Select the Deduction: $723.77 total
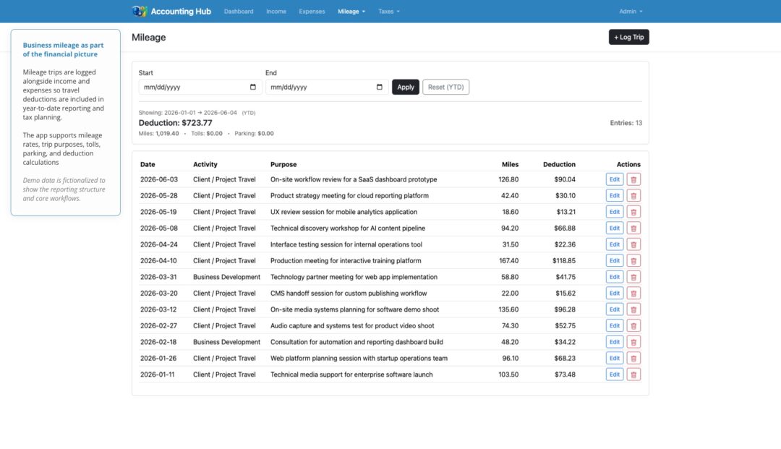 pos(175,123)
